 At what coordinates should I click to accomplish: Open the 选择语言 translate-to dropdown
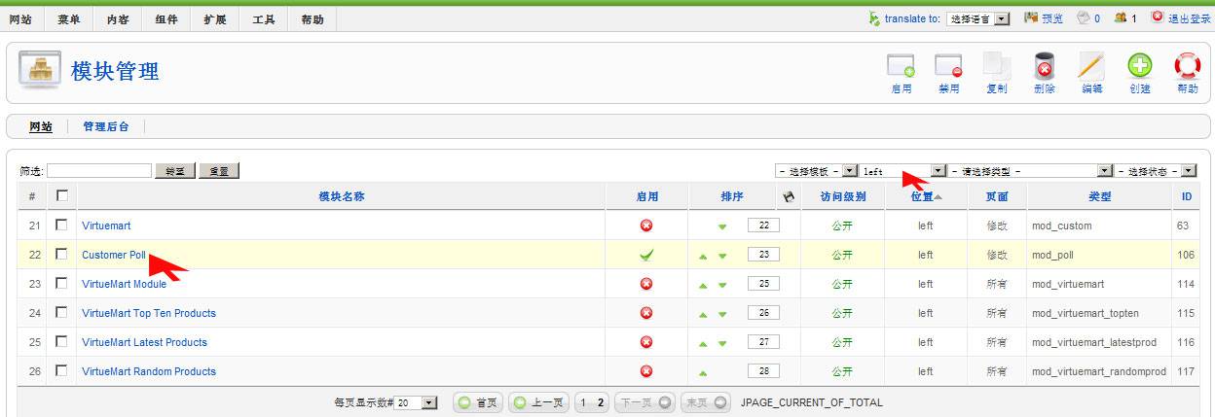pos(978,18)
